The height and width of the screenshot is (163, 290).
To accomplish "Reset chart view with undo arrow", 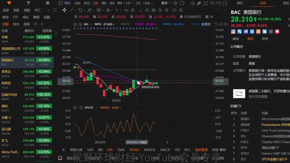I will (x=216, y=24).
